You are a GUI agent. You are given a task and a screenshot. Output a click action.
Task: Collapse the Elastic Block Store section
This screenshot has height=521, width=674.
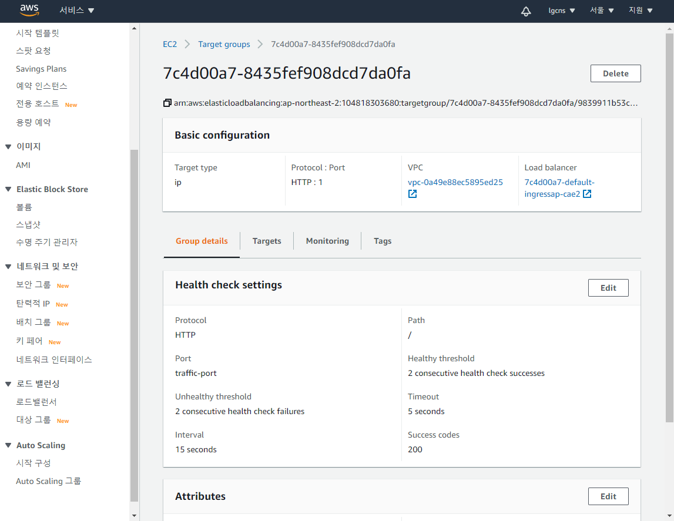tap(8, 189)
